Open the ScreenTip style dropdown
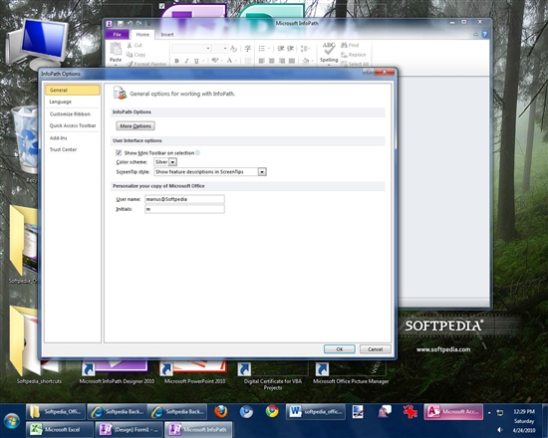548x438 pixels. click(262, 172)
